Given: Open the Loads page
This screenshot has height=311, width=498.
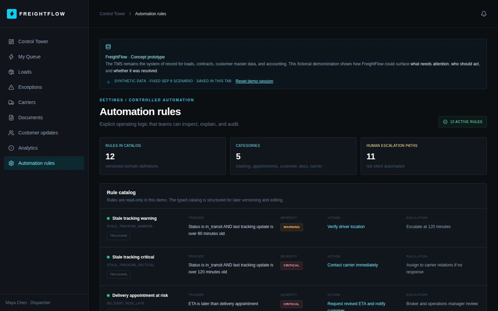Looking at the screenshot, I should [44, 72].
